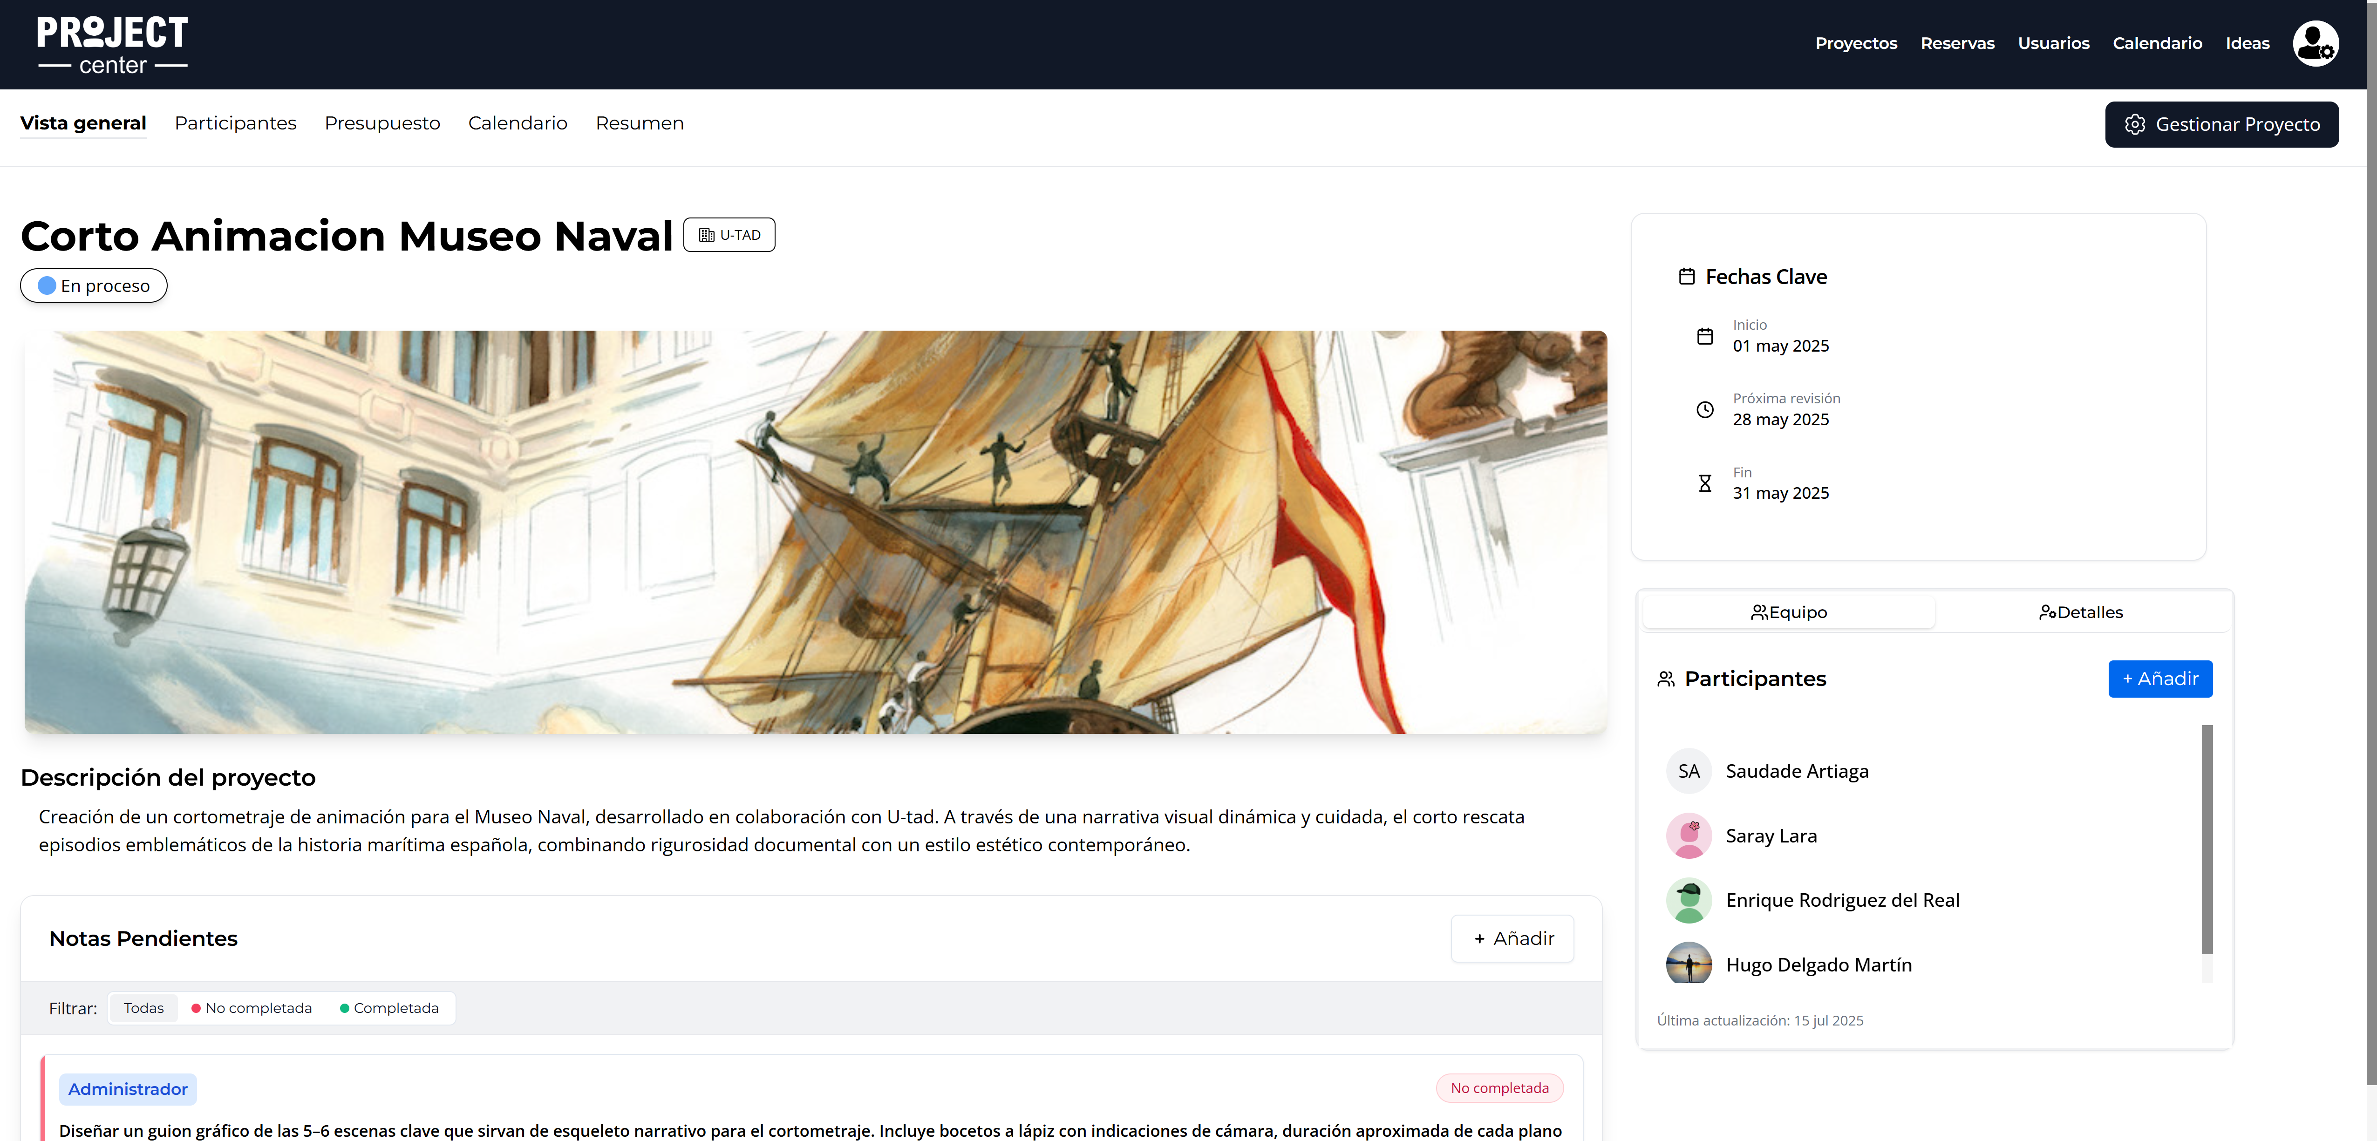Image resolution: width=2377 pixels, height=1141 pixels.
Task: Open Hugo Delgado Martín's photo avatar
Action: [x=1689, y=964]
